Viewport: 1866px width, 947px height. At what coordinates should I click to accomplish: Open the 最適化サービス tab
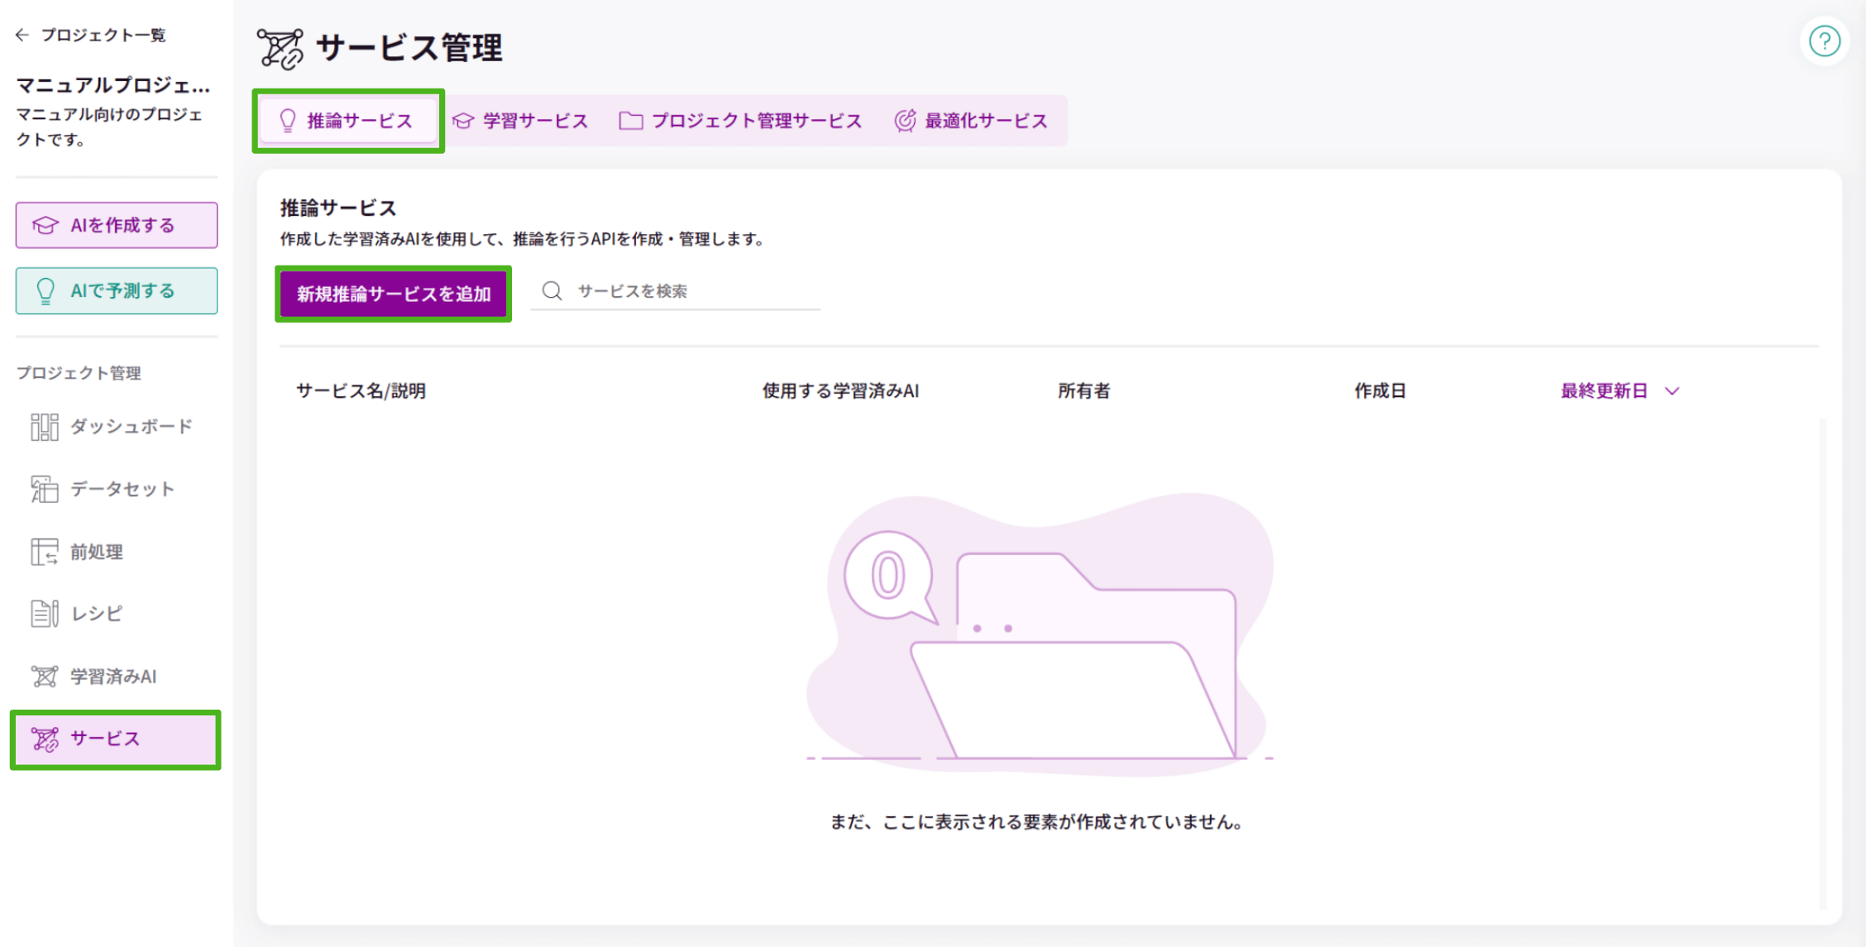(972, 120)
